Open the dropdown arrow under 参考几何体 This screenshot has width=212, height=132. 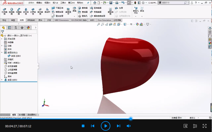pyautogui.click(x=136, y=16)
